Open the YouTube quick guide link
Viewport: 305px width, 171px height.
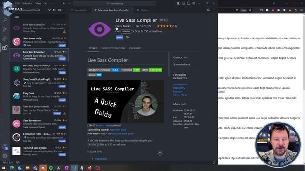123,133
